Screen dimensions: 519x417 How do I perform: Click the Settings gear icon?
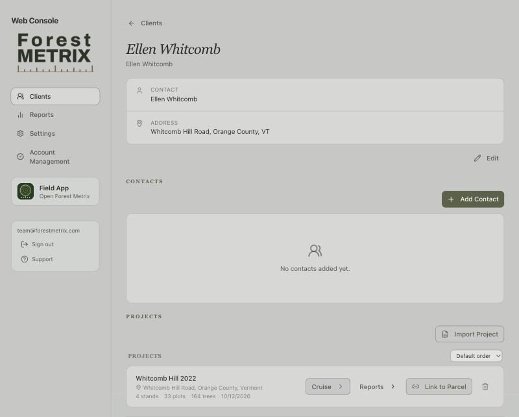[21, 134]
